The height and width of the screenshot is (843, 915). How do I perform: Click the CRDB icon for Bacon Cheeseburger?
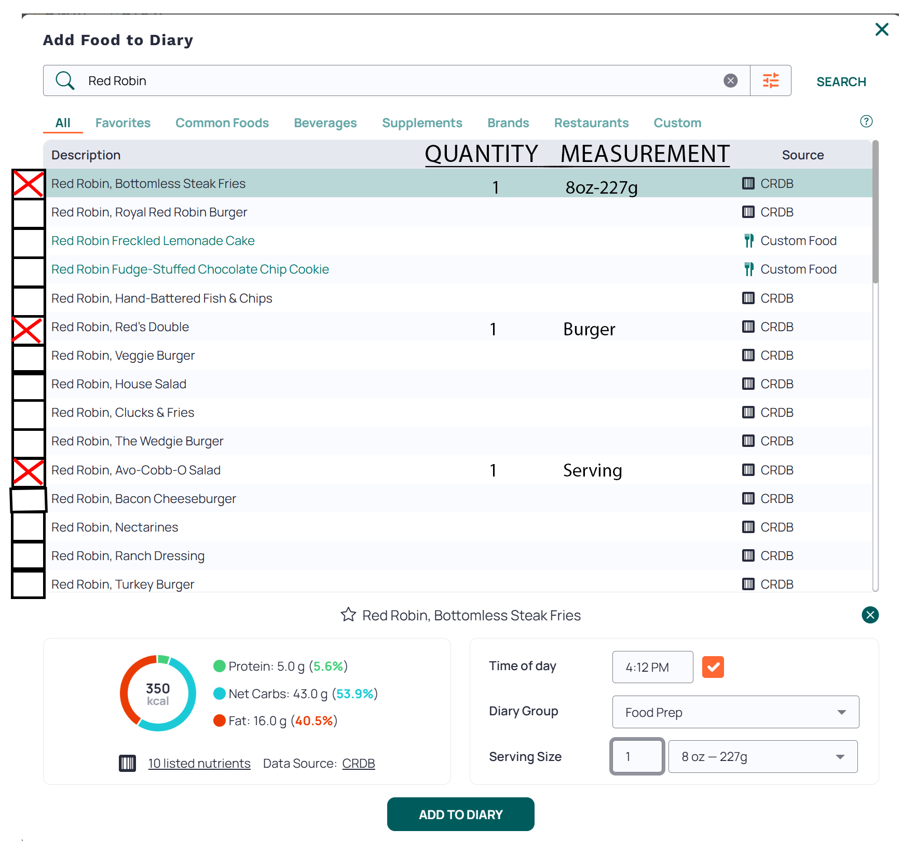[748, 498]
